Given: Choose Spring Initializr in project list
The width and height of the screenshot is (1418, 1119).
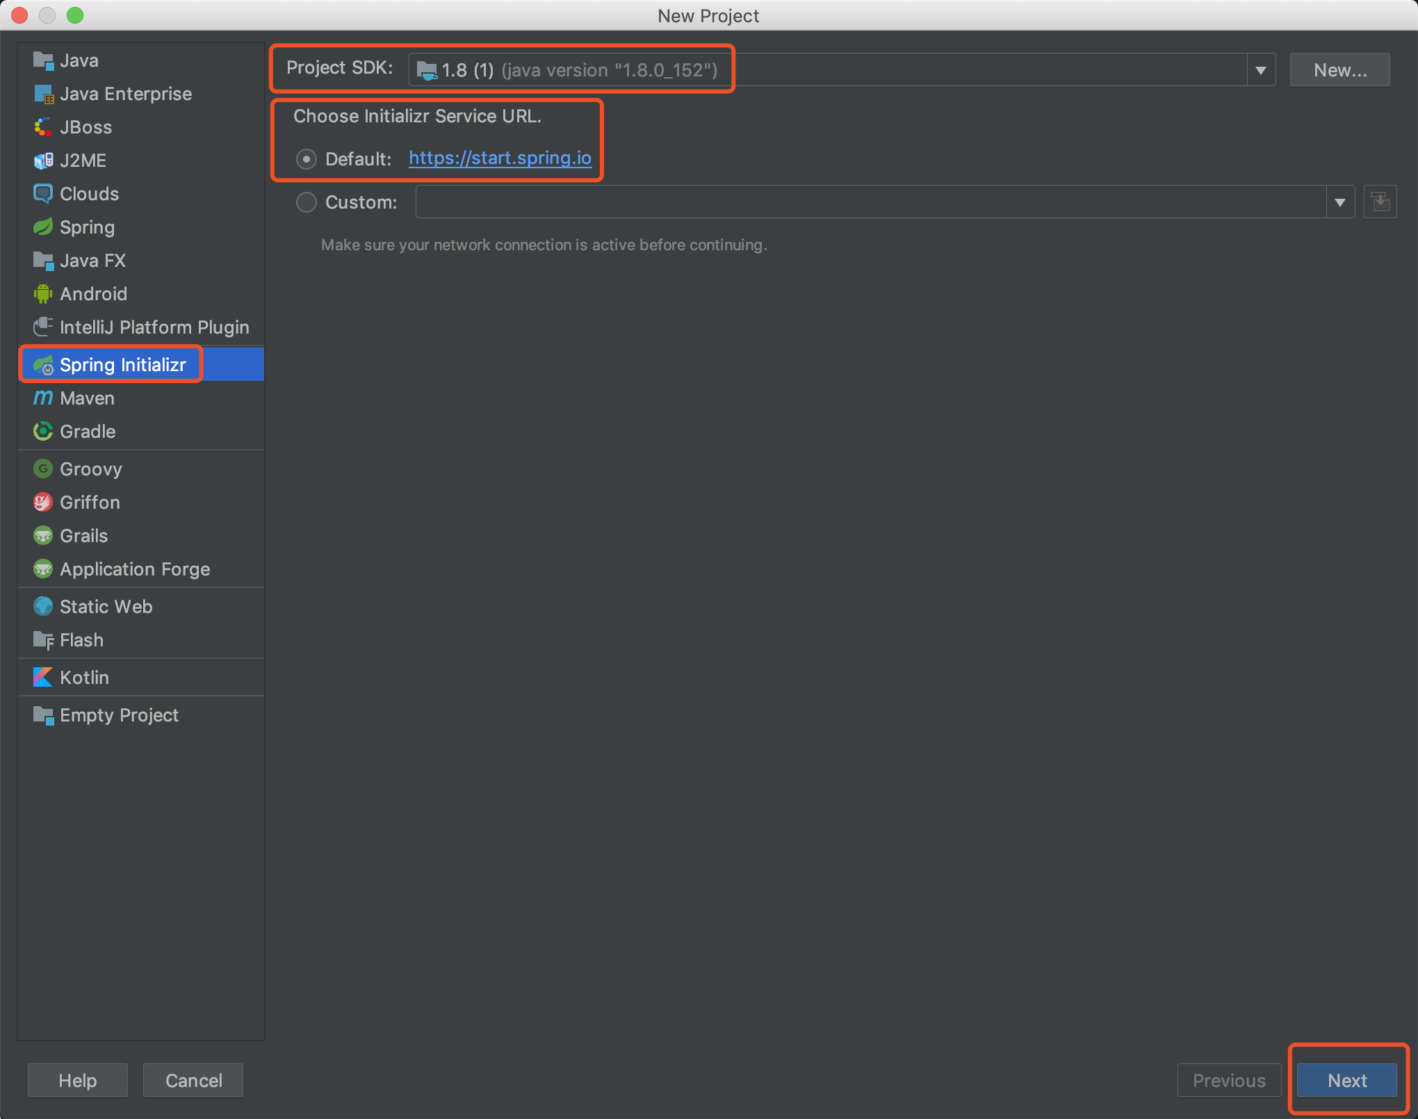Looking at the screenshot, I should (123, 365).
